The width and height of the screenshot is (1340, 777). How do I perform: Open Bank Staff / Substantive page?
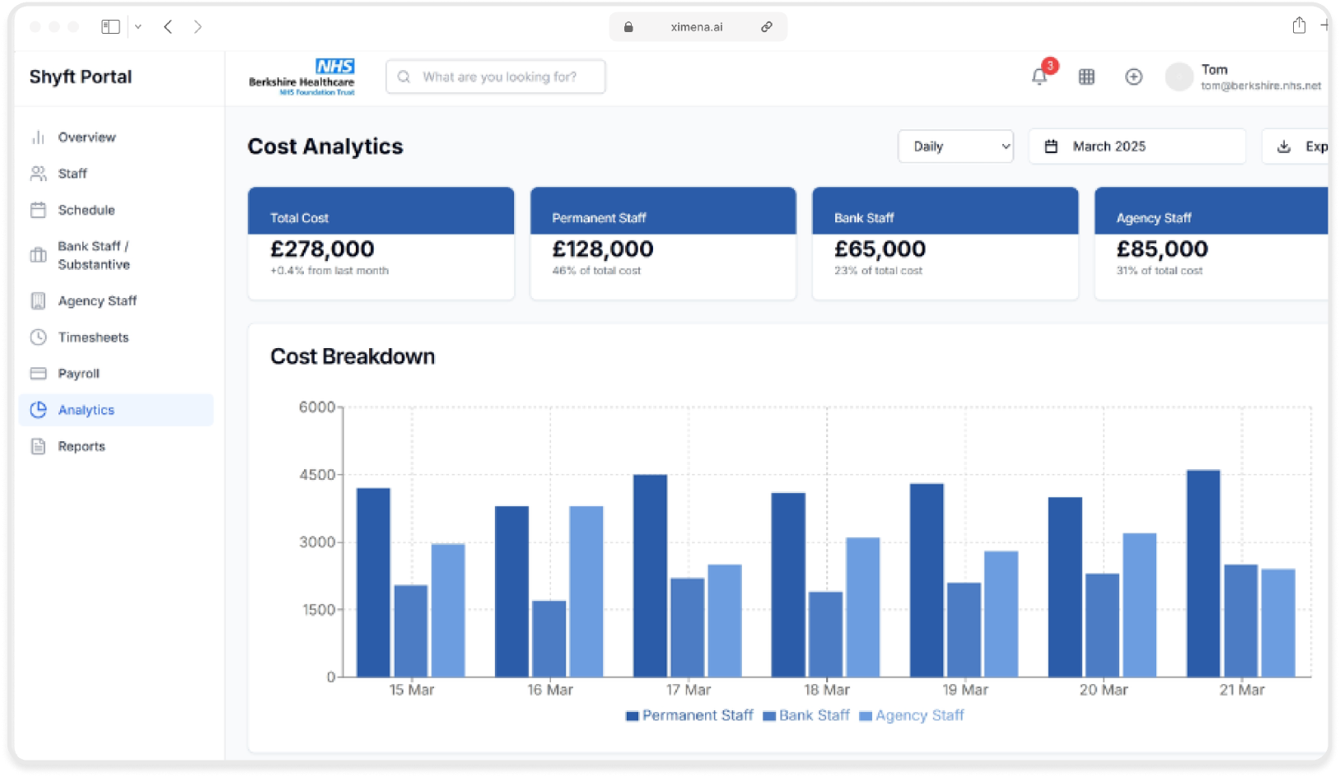coord(115,255)
